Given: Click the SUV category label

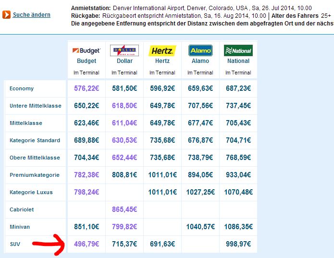Looking at the screenshot, I should tap(15, 244).
